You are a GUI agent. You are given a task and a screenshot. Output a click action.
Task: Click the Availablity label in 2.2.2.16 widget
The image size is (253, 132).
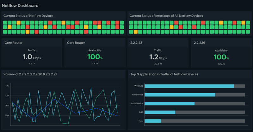[221, 51]
